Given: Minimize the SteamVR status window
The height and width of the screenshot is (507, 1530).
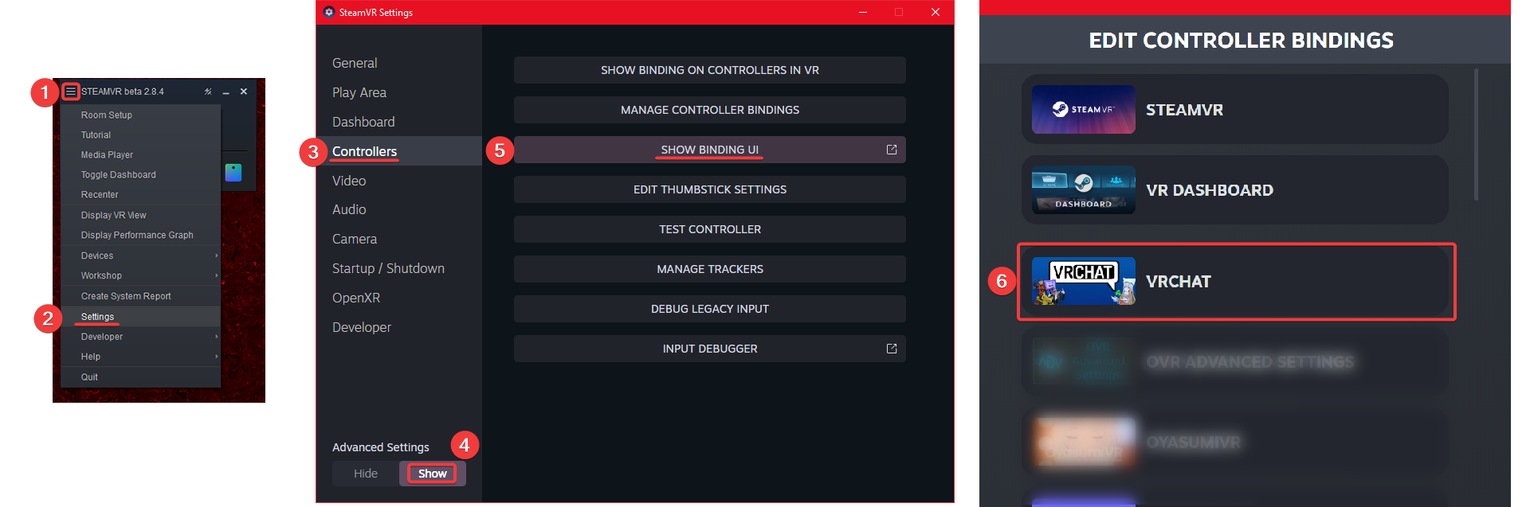Looking at the screenshot, I should click(226, 92).
